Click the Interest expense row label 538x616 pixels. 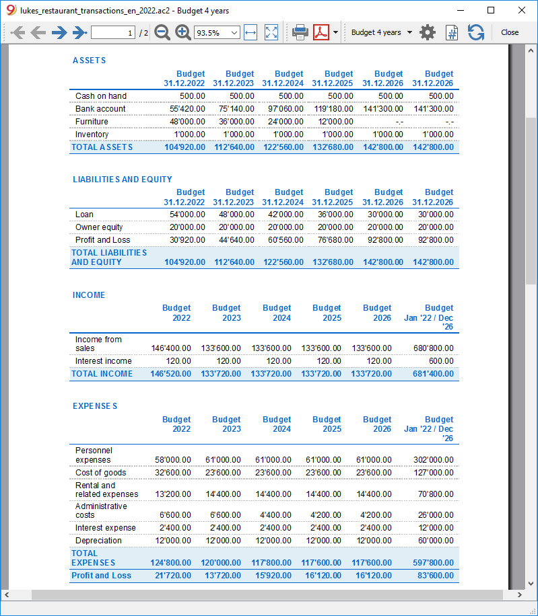106,528
